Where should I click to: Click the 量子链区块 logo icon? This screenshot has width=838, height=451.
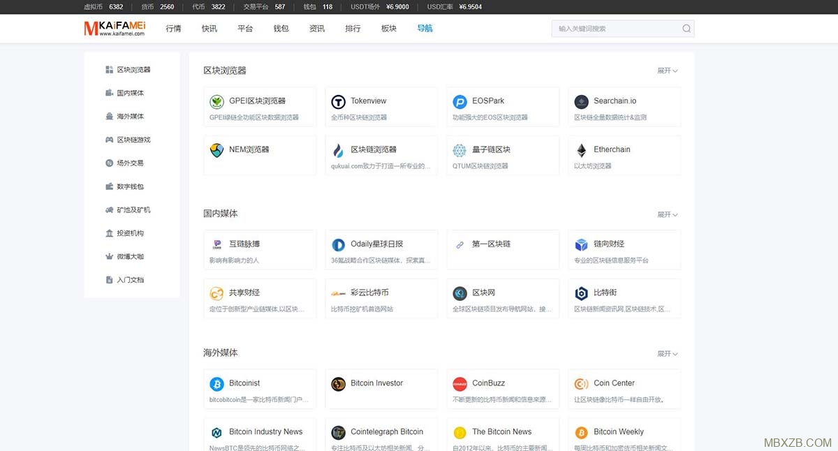click(x=460, y=151)
